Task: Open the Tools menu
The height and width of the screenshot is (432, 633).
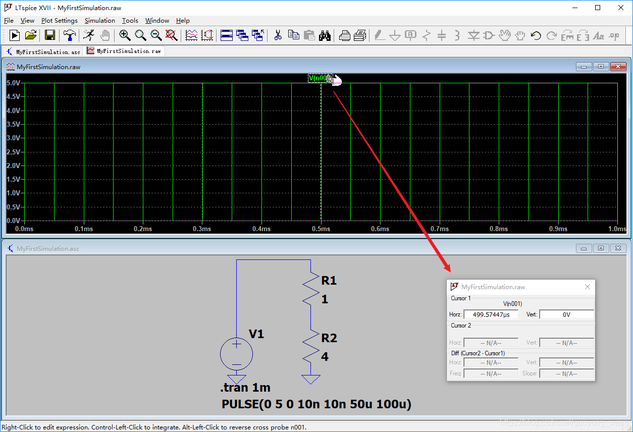Action: tap(130, 21)
